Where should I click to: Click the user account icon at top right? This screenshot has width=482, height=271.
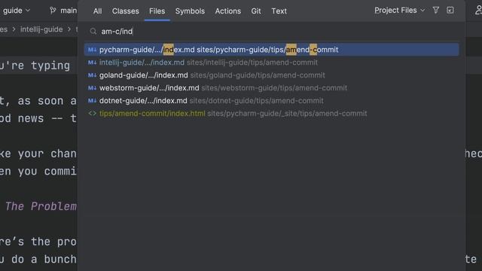pos(478,11)
